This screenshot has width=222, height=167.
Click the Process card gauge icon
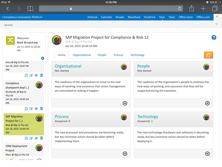click(x=124, y=117)
